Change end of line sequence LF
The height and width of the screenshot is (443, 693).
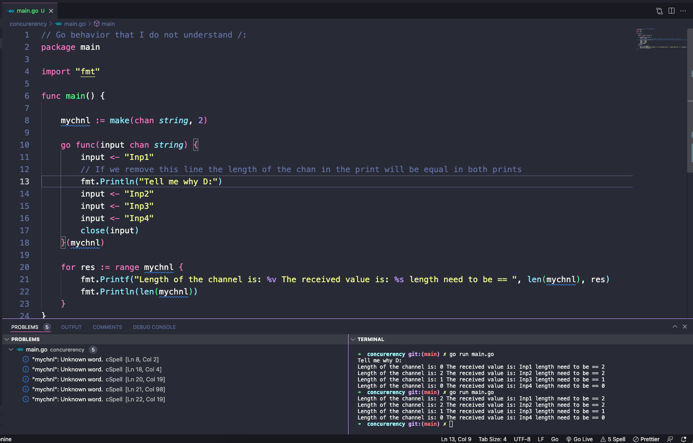click(x=541, y=439)
